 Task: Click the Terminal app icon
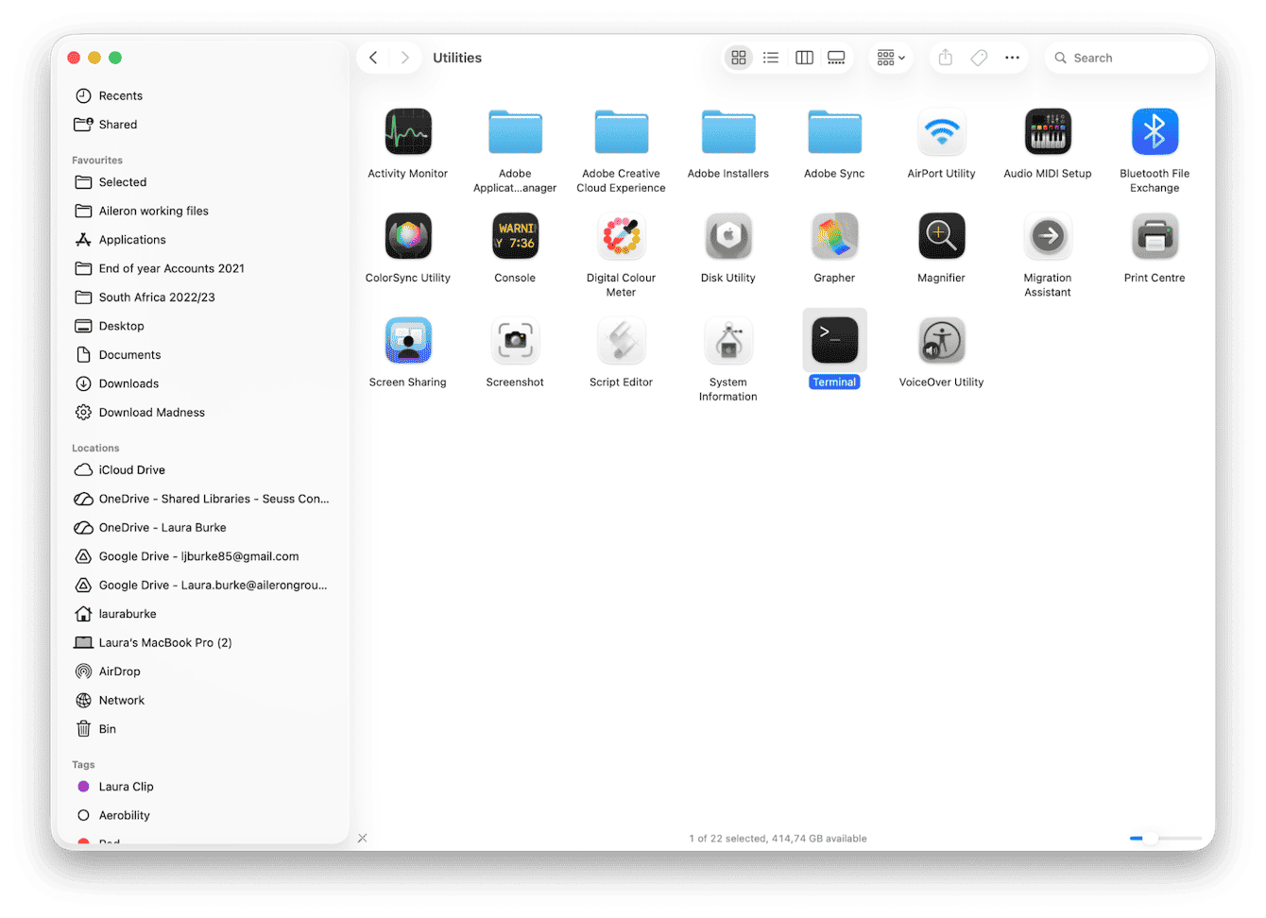[x=834, y=340]
